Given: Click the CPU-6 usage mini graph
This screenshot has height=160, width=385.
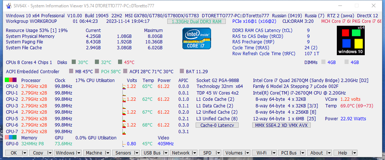Looking at the screenshot, I should [124, 125].
